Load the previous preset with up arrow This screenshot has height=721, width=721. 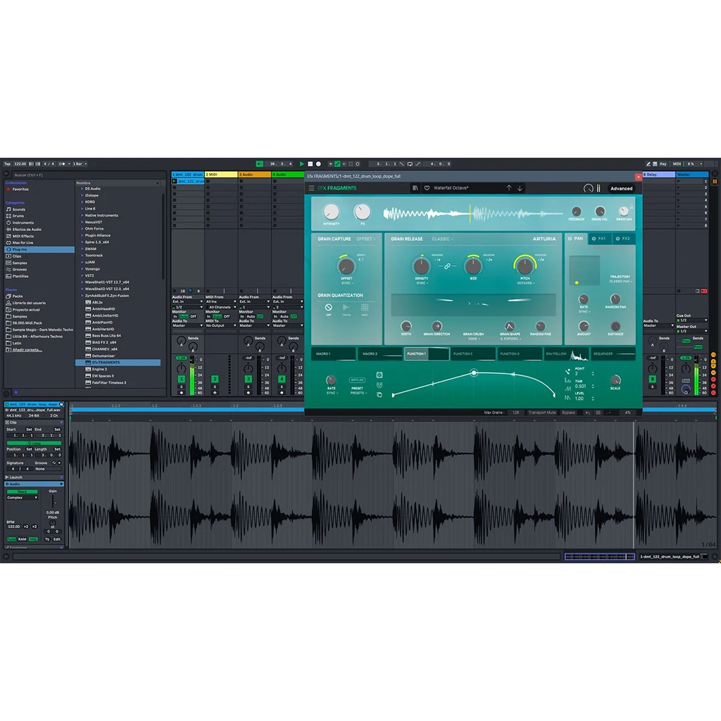coord(508,188)
